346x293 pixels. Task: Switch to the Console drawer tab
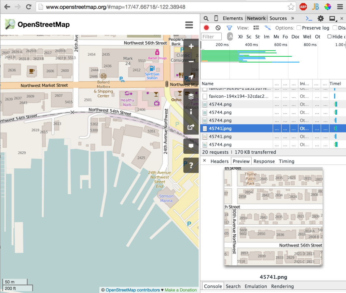(213, 286)
